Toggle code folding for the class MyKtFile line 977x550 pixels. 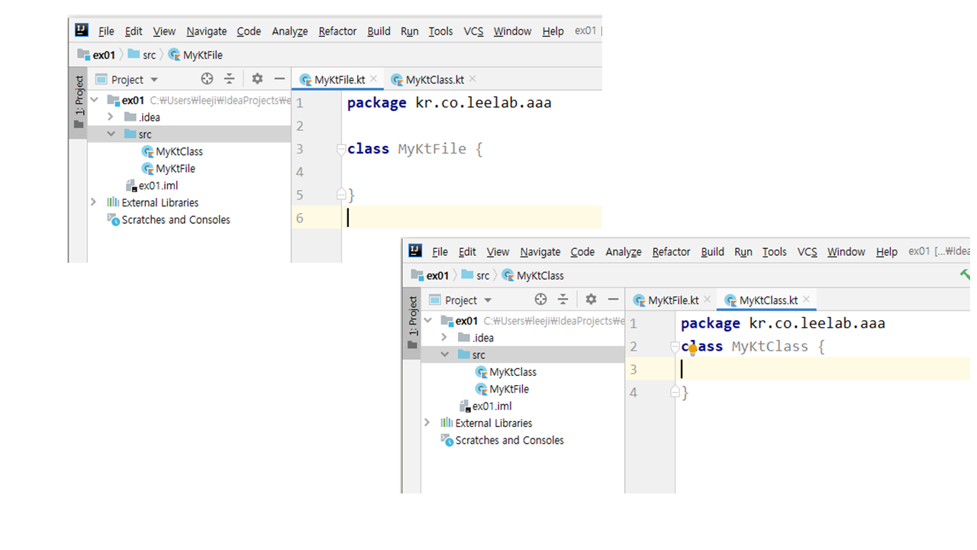(x=341, y=149)
